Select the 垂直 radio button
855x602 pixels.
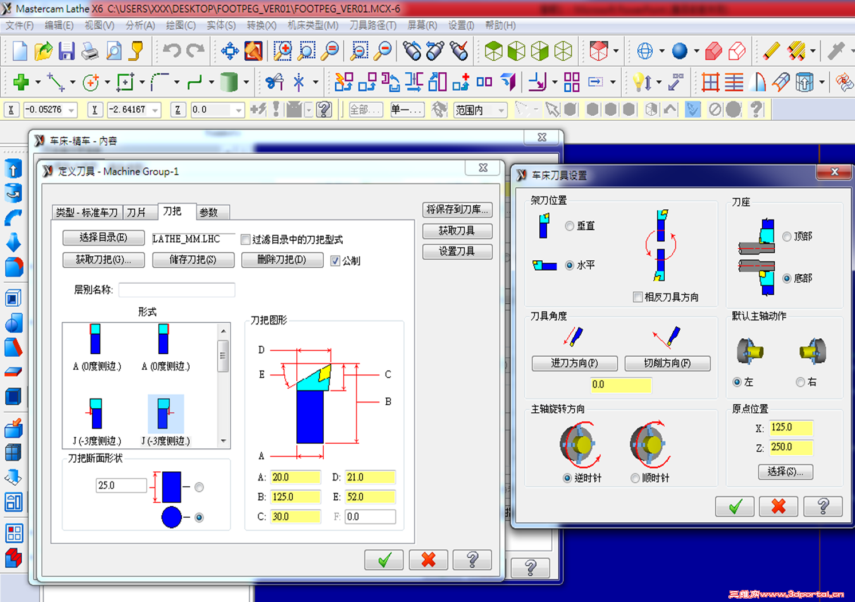(x=569, y=226)
